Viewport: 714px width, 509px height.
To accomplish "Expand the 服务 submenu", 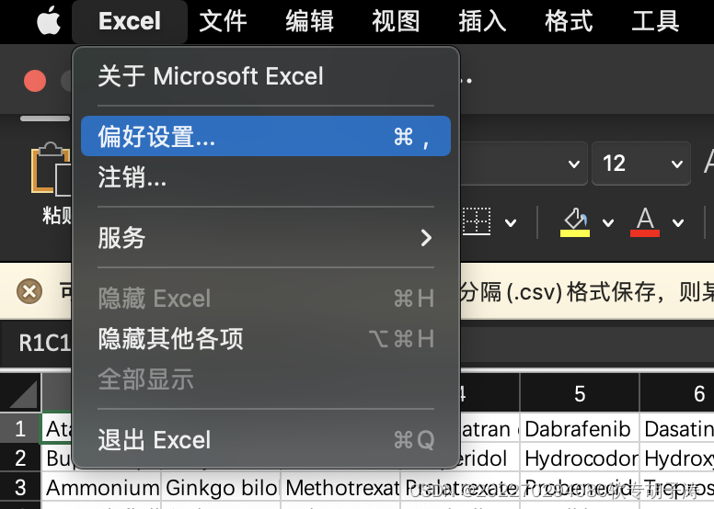I will (x=266, y=237).
